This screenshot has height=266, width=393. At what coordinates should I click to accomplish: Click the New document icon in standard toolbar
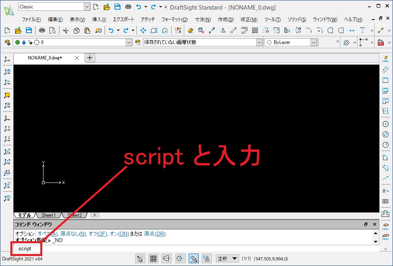[x=8, y=31]
